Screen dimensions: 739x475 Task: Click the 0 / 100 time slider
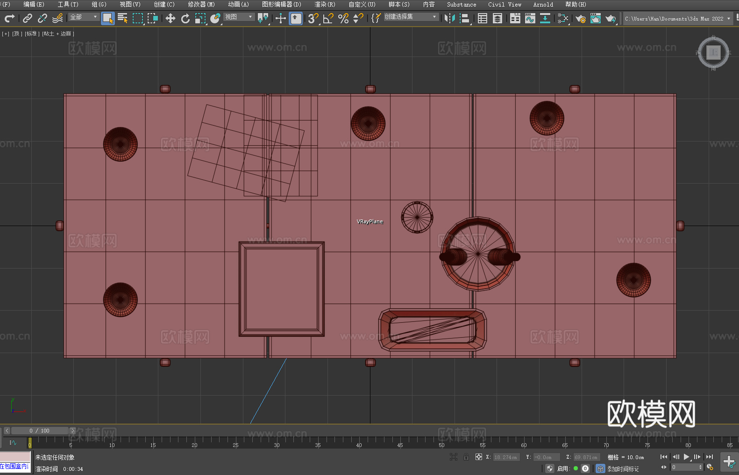pos(40,431)
